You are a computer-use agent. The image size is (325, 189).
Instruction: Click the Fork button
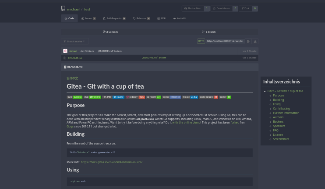245,8
